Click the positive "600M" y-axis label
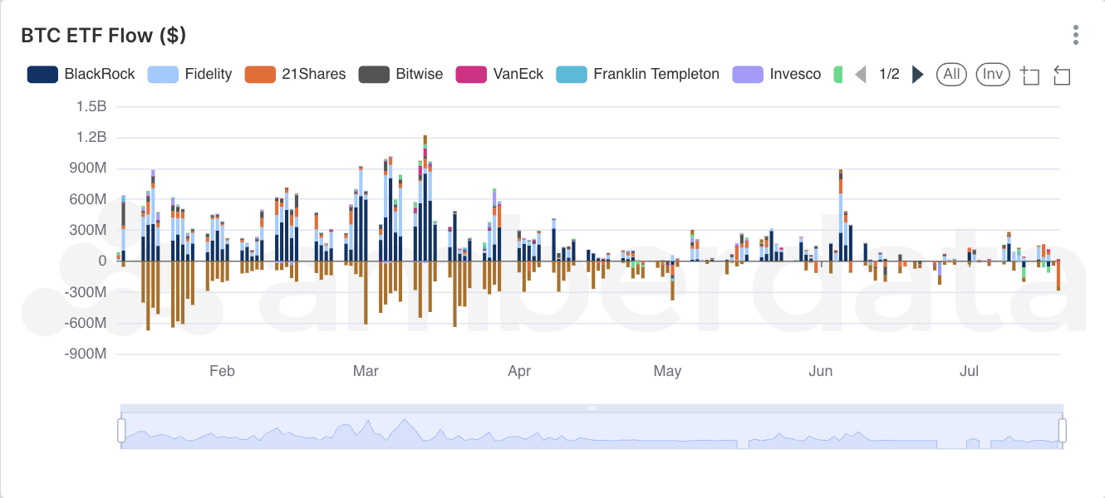1105x498 pixels. (87, 199)
